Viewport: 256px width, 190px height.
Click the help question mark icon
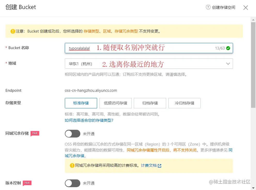[208, 7]
